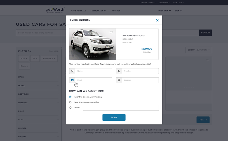228x141 pixels.
Task: Click the location pin icon
Action: 119,80
